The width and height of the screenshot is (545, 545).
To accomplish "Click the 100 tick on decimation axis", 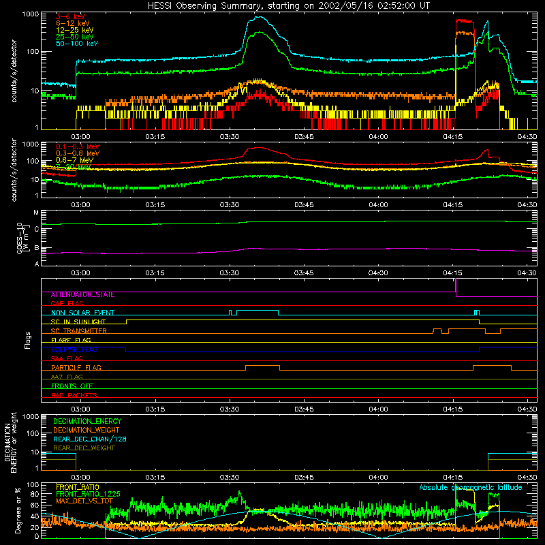I will [x=33, y=433].
